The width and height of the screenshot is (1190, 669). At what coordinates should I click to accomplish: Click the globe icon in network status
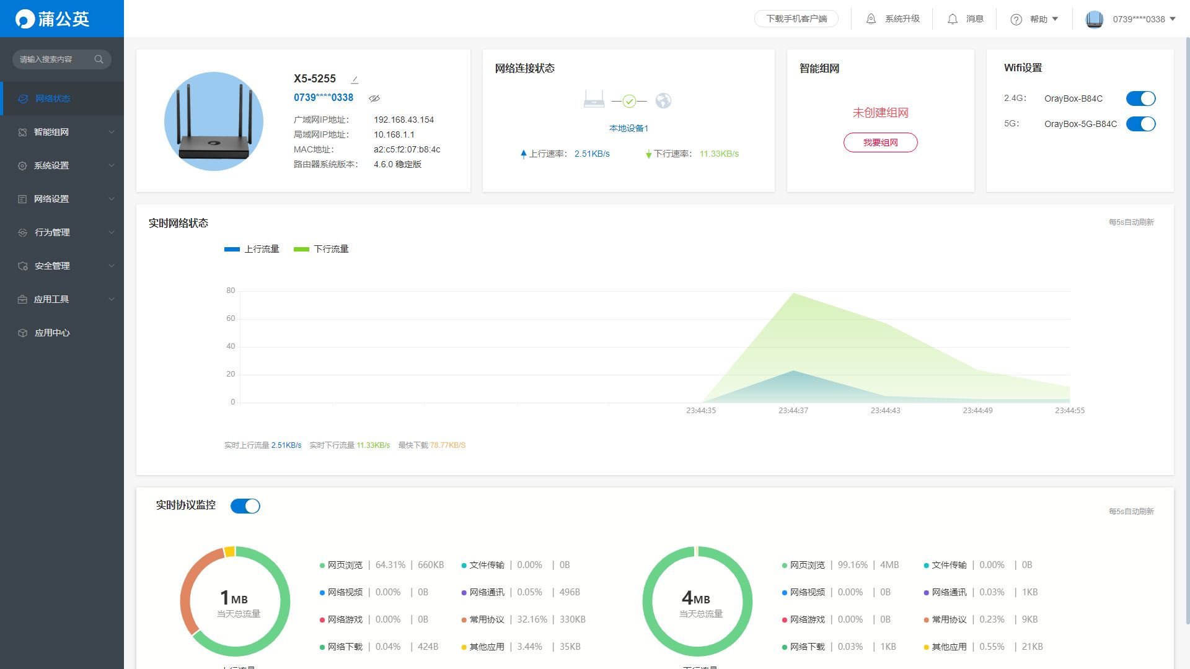click(x=663, y=100)
